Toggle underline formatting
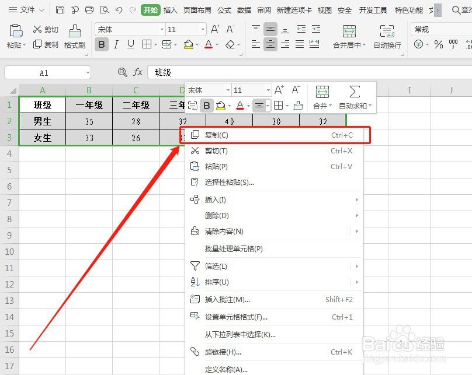Viewport: 472px width, 375px height. pos(131,44)
